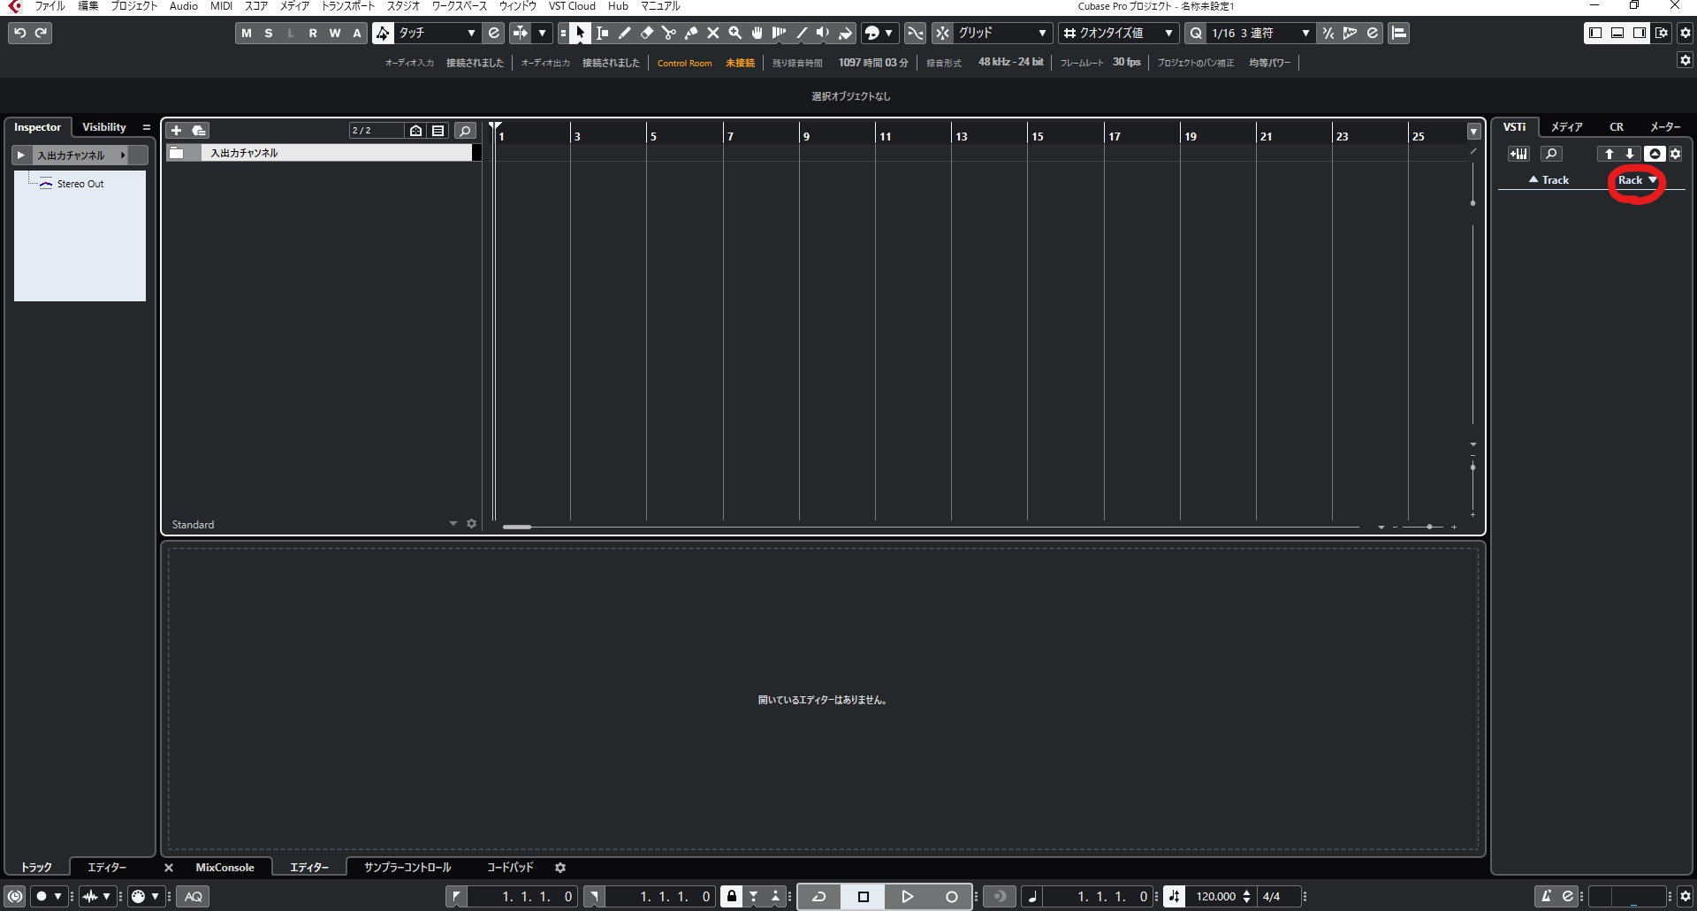Switch to the MixConsole tab
Screen dimensions: 1697x911
[225, 867]
